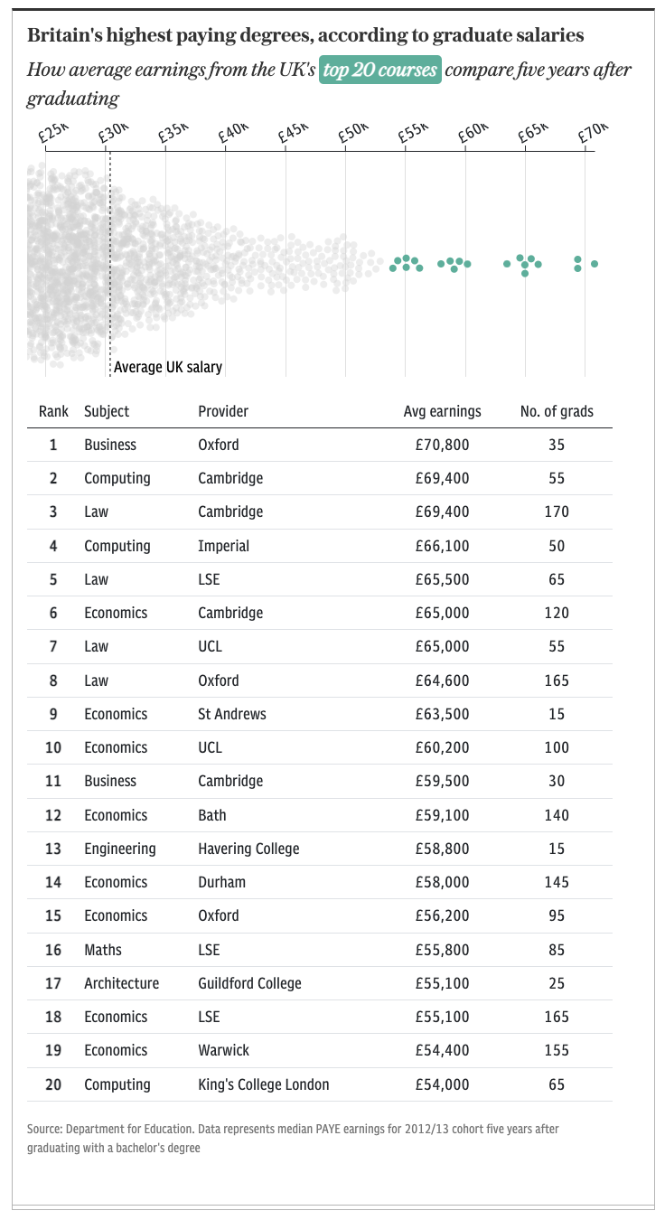Select the Business Oxford row at rank 1
665x1220 pixels.
coord(324,445)
